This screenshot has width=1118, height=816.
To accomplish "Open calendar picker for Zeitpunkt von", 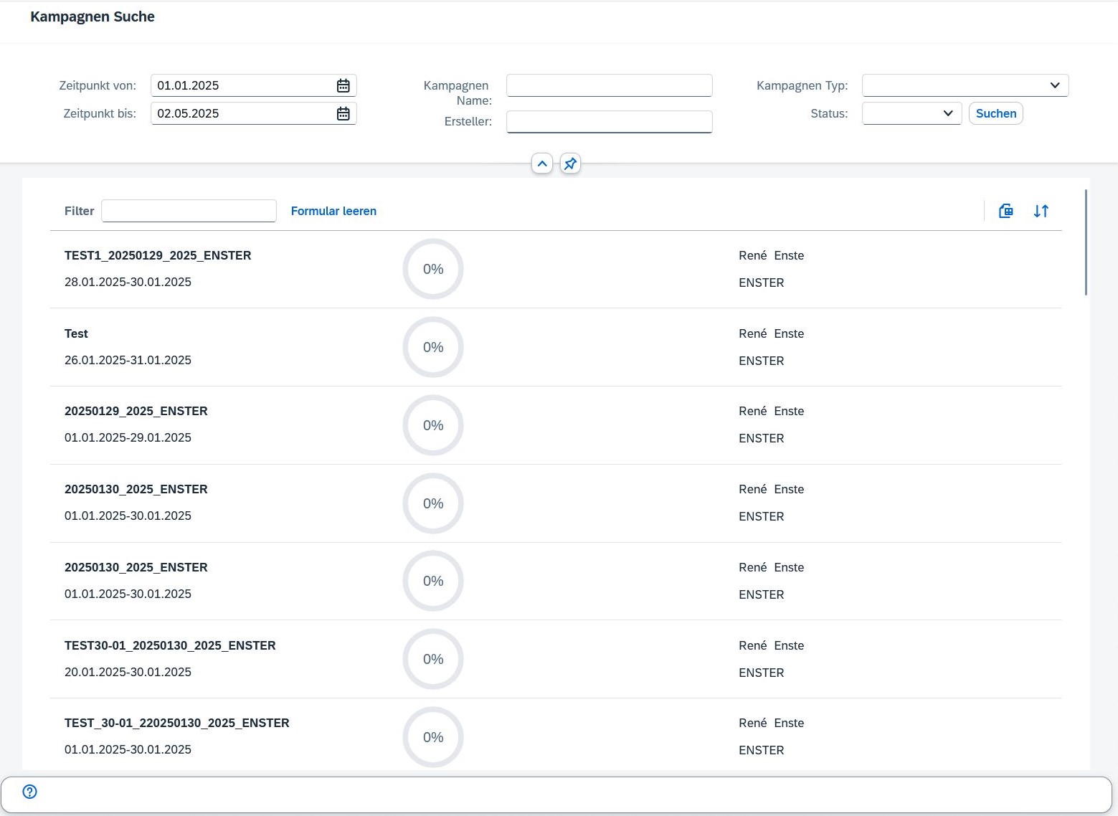I will [344, 86].
